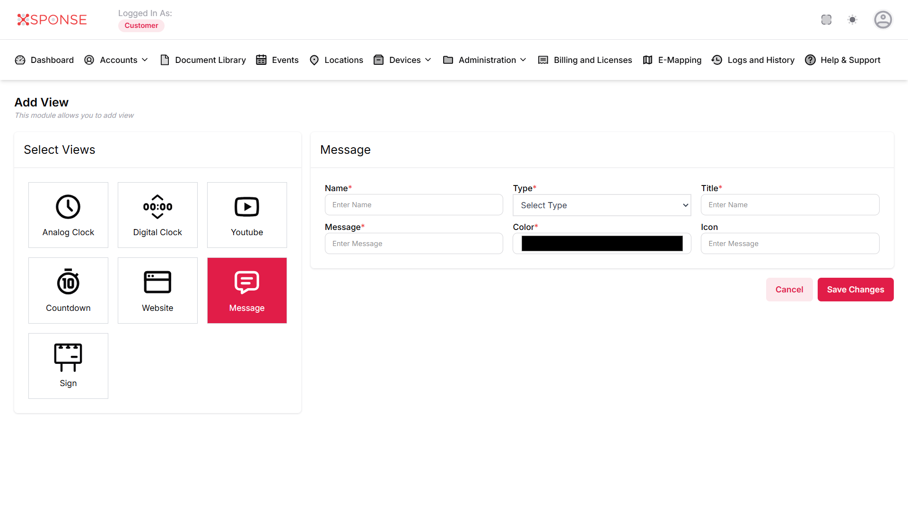Click the Title input field
The image size is (908, 511).
[790, 205]
